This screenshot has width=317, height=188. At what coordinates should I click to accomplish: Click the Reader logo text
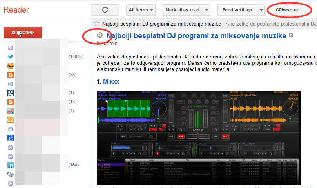click(x=16, y=10)
